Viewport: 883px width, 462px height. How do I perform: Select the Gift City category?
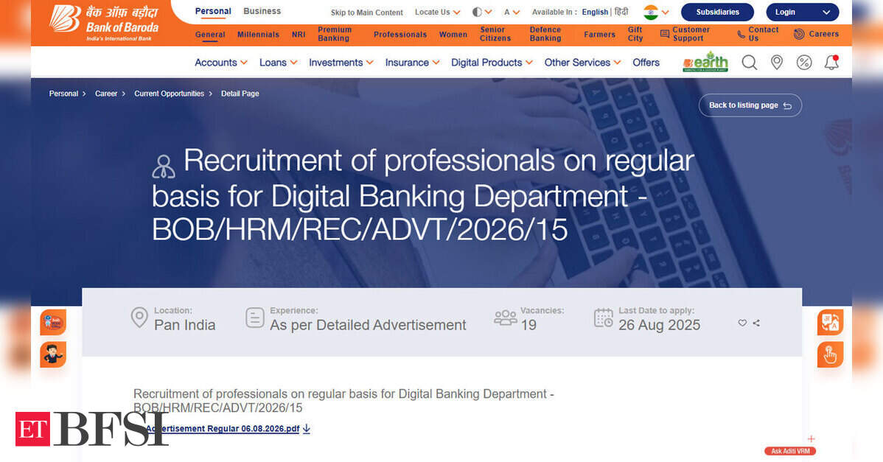click(635, 34)
